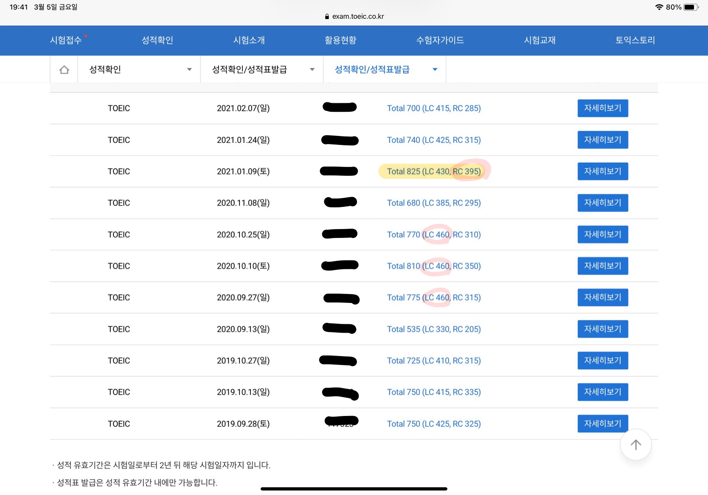Tap the home indicator bar at bottom
This screenshot has width=708, height=495.
[354, 489]
